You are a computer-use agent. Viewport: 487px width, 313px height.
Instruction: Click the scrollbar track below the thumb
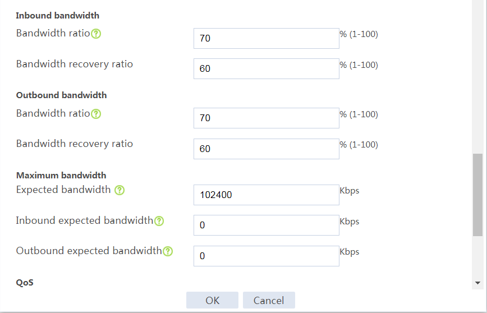pyautogui.click(x=477, y=257)
